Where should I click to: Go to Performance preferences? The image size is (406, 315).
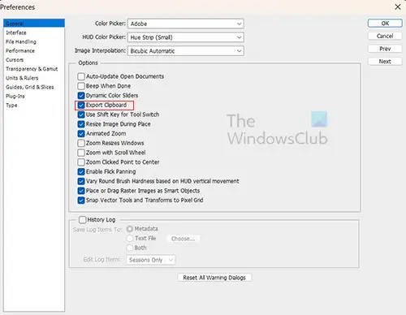[x=34, y=50]
